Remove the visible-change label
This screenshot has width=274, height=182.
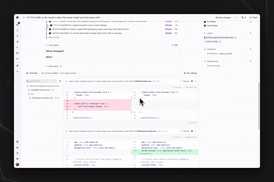[x=220, y=42]
